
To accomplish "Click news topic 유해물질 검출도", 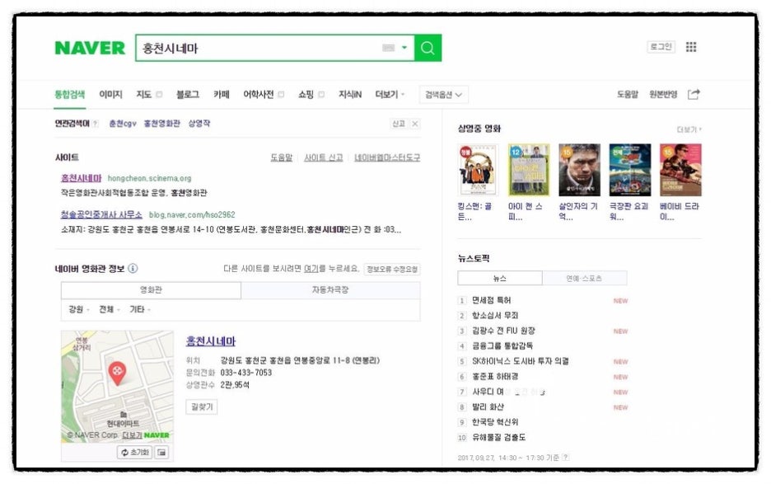I will 498,437.
